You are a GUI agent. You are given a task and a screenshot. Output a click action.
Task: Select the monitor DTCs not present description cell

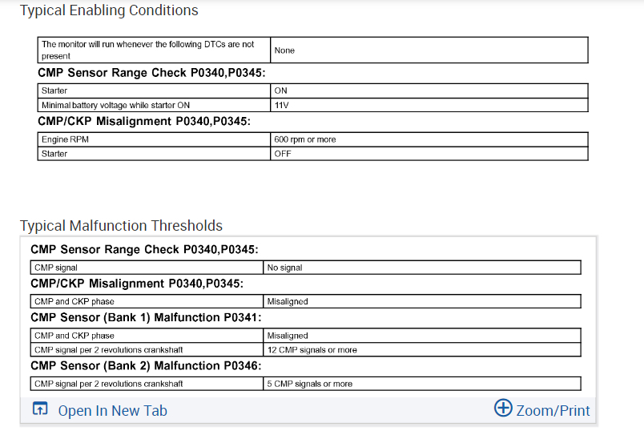point(154,50)
